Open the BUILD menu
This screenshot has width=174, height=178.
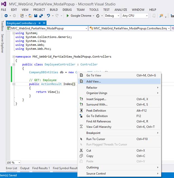tap(54, 10)
